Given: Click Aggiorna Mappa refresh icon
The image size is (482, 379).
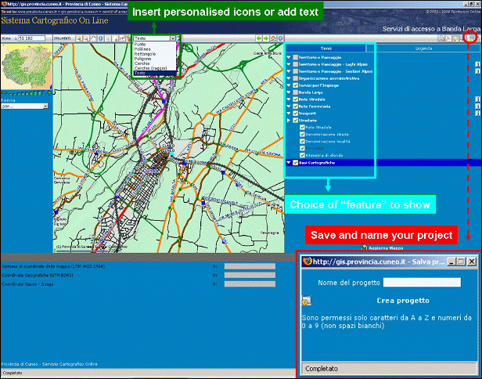Looking at the screenshot, I should click(x=365, y=247).
